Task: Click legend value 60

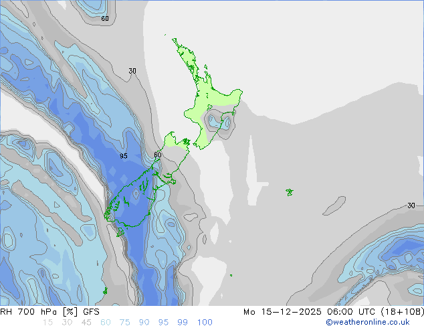Action: click(x=106, y=323)
